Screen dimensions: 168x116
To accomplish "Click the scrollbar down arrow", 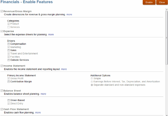I will pyautogui.click(x=167, y=115).
